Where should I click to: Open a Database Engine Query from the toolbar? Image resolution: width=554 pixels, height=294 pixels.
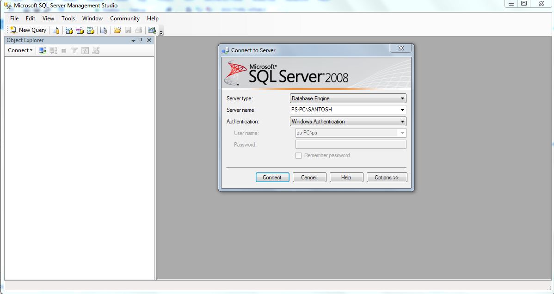coord(56,31)
